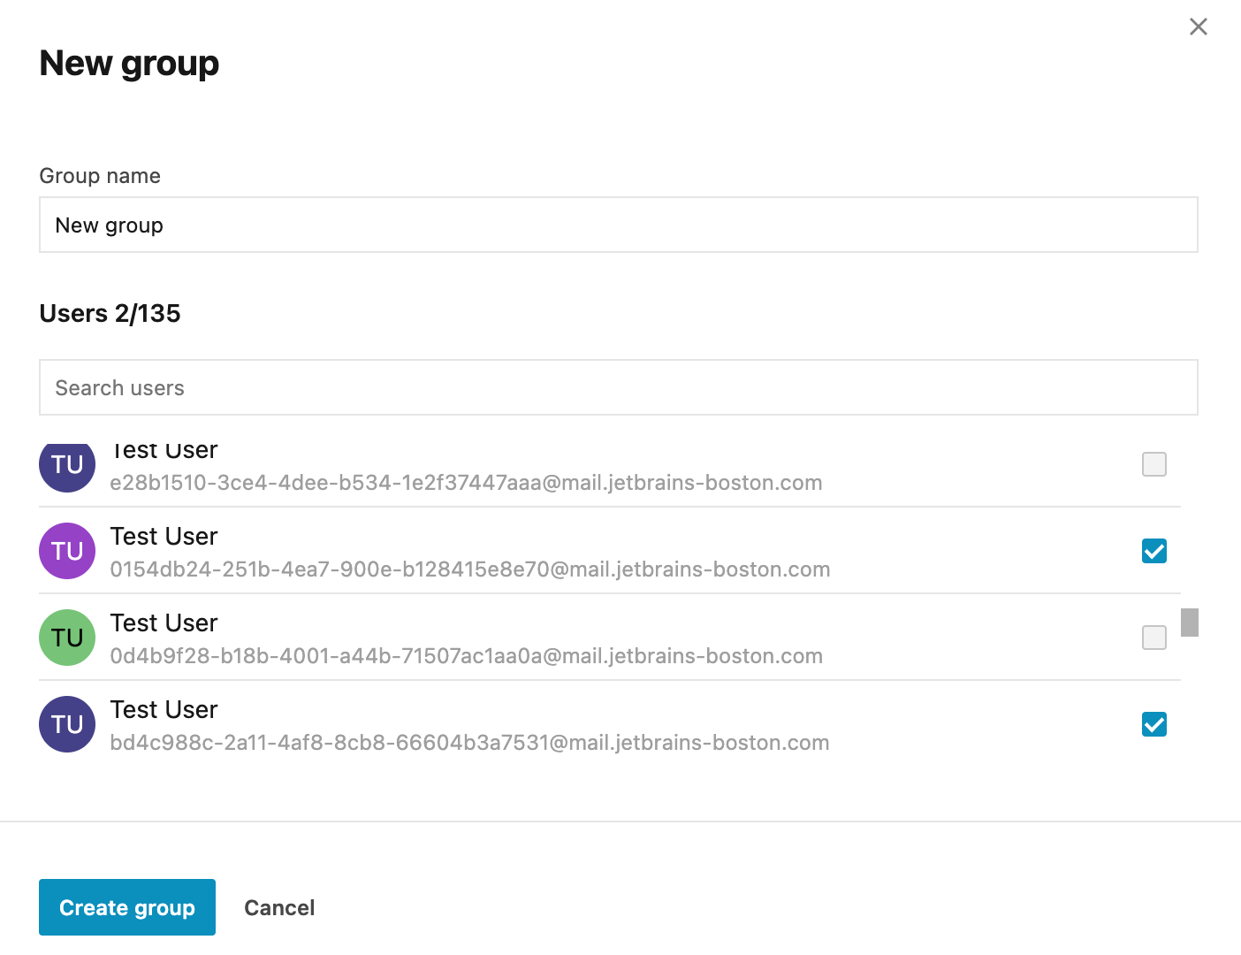Uncheck user ending in b128415e8e70

1153,550
